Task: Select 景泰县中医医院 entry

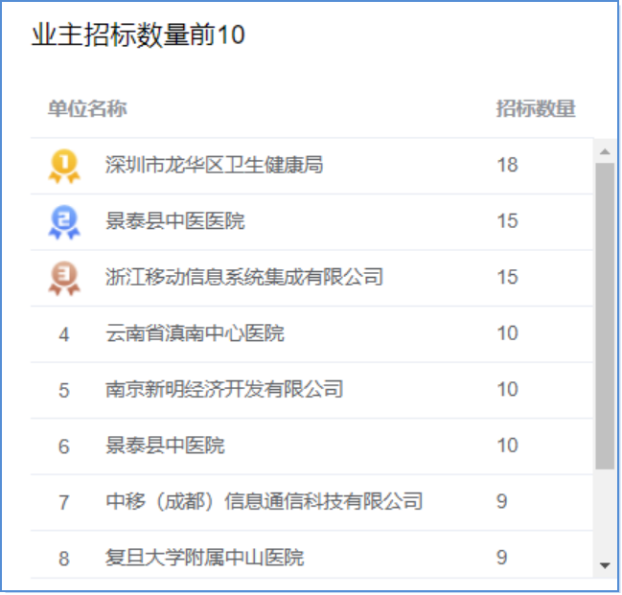Action: (x=311, y=222)
